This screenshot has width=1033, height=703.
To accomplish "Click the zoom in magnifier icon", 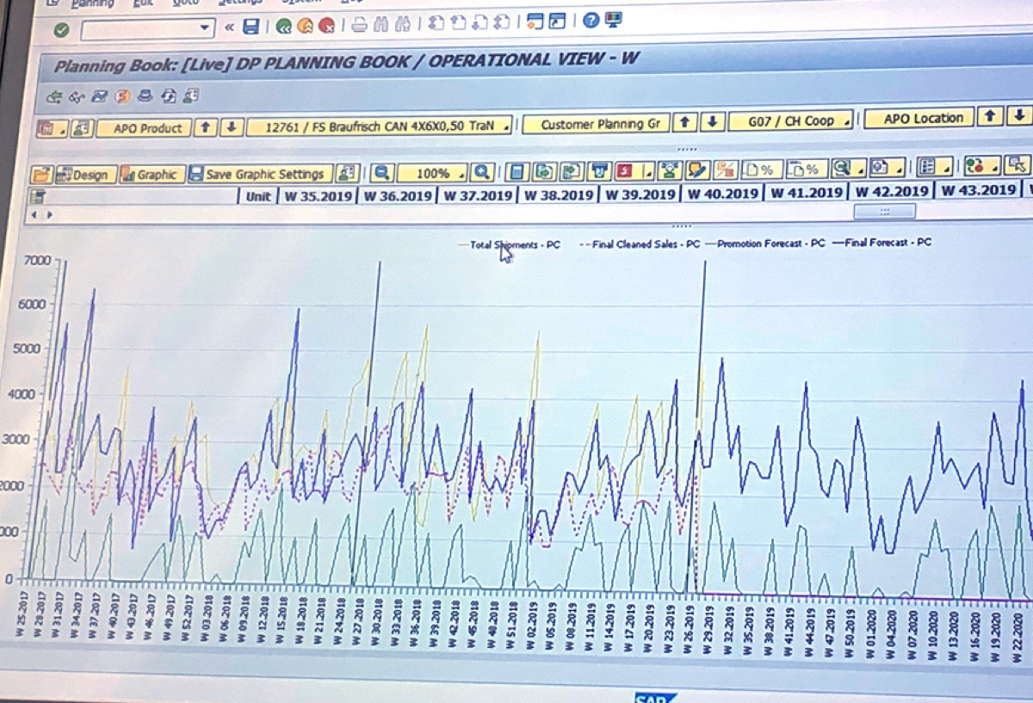I will [x=482, y=172].
